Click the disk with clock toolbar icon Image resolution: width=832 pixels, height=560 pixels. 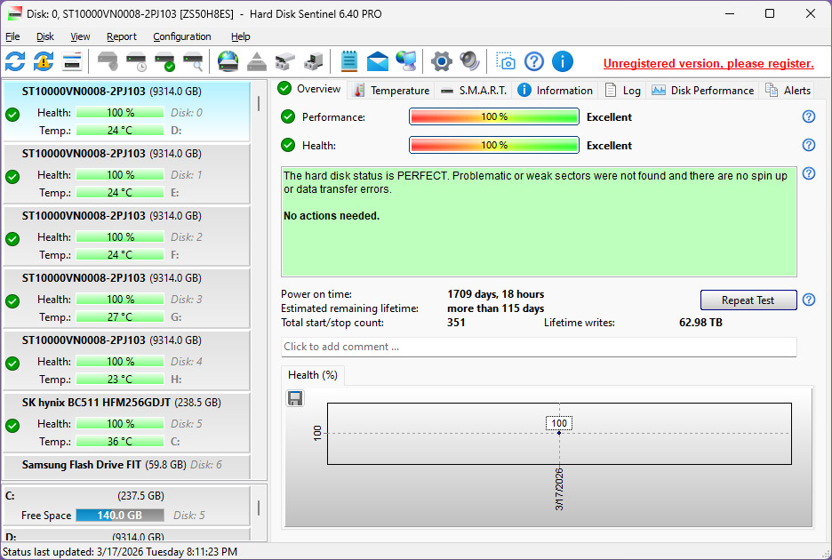[x=136, y=61]
